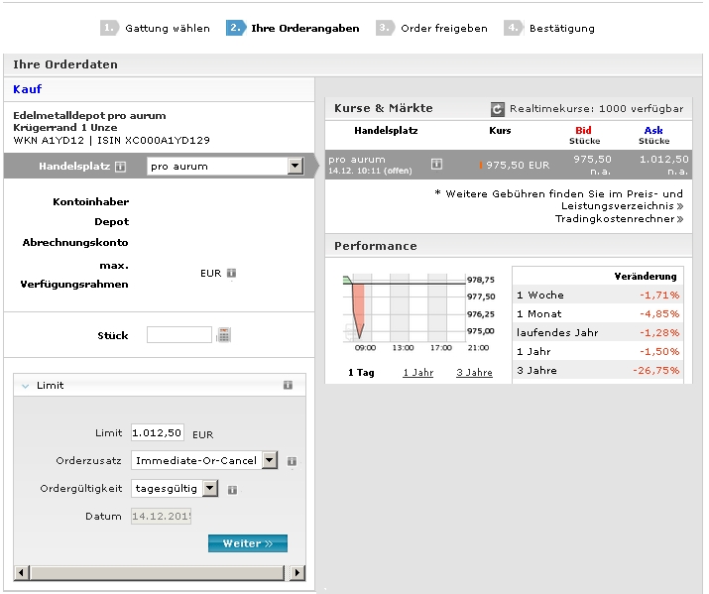Image resolution: width=709 pixels, height=594 pixels.
Task: Switch chart to 1 Jahr view
Action: point(417,373)
